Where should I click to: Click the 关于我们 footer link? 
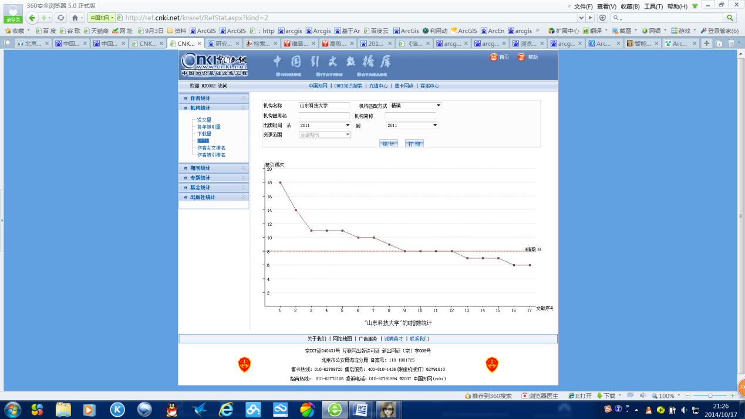[x=317, y=339]
